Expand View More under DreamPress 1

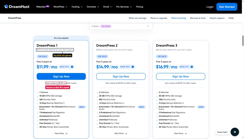[x=61, y=134]
